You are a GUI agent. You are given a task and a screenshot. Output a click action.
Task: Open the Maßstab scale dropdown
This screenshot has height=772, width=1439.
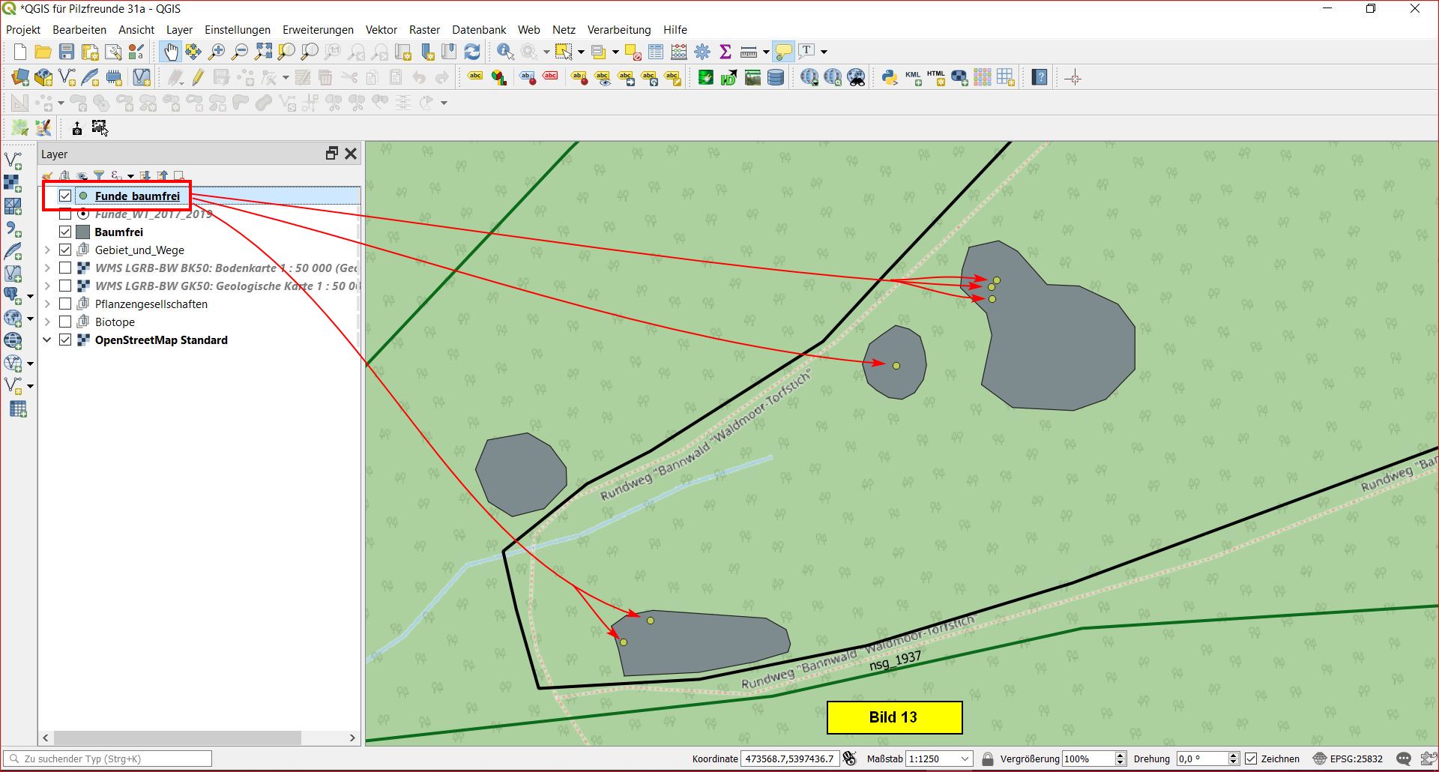coord(964,759)
